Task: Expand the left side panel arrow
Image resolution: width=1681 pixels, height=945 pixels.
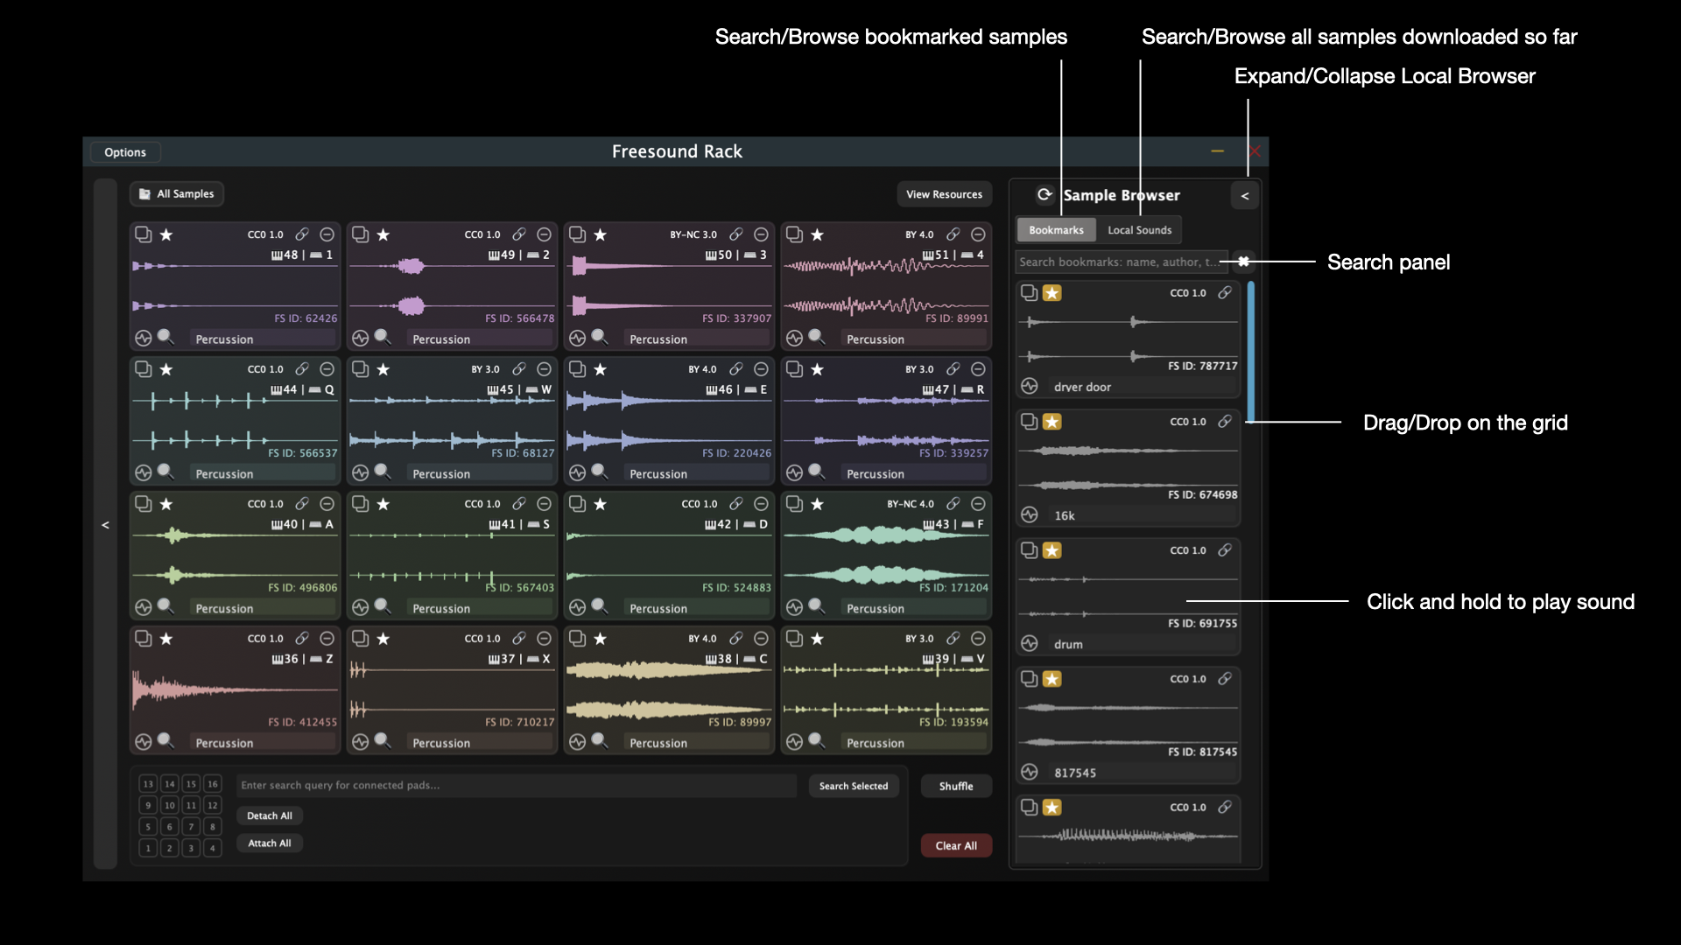Action: click(105, 525)
